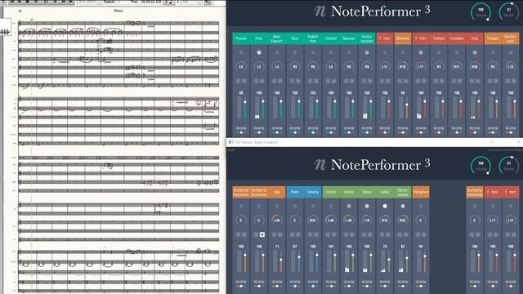Open the Marimba channel name selector

coord(403,38)
